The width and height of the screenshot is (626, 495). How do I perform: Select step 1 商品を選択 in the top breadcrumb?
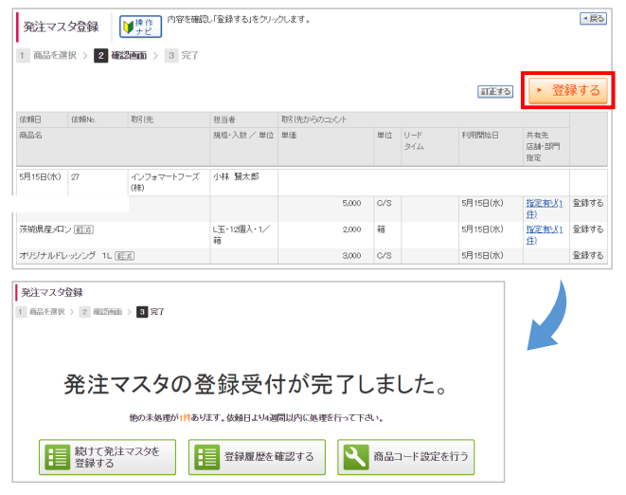47,56
